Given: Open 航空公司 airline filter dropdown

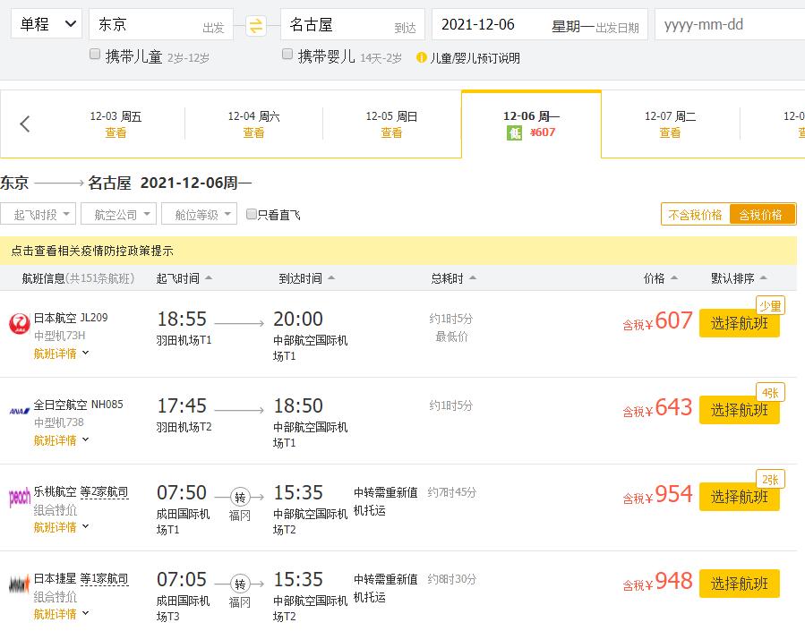Looking at the screenshot, I should coord(118,214).
